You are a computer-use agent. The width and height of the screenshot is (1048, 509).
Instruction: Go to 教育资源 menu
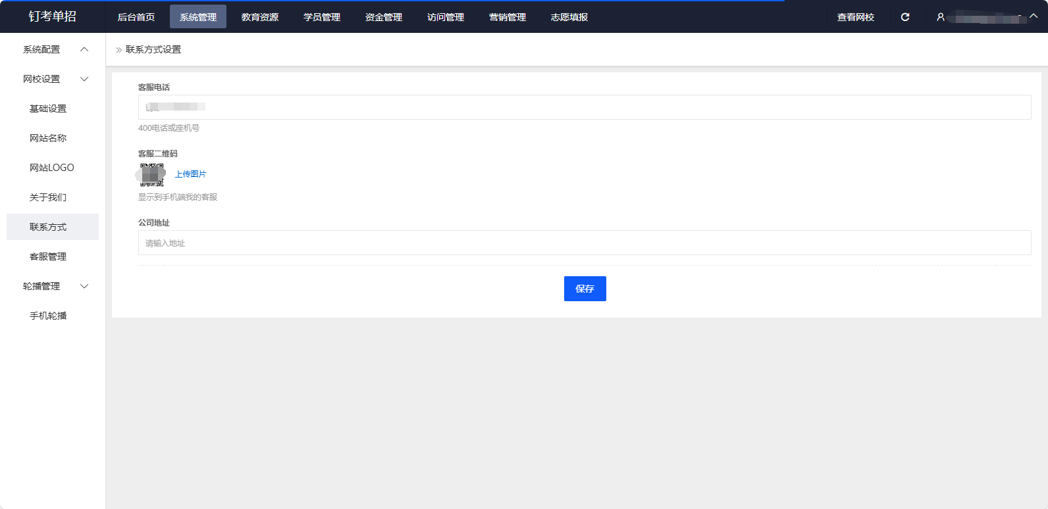click(x=260, y=17)
